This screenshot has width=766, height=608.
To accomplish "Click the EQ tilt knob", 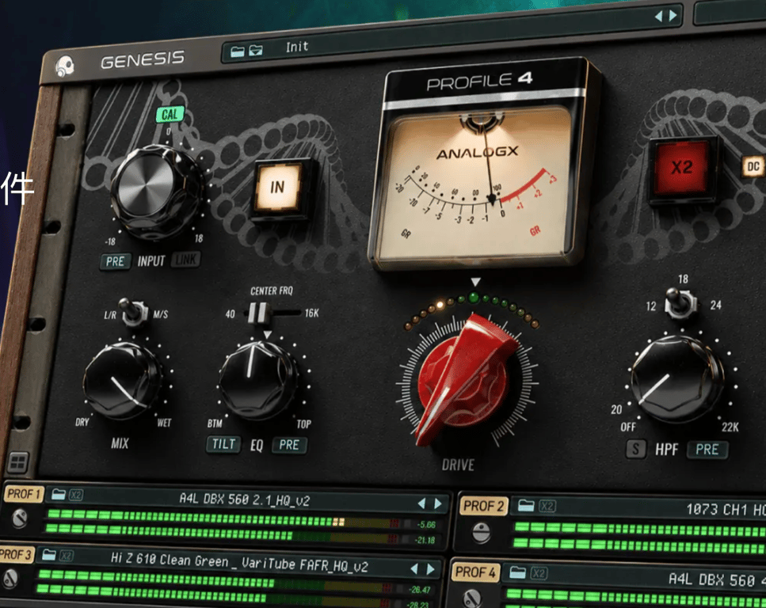I will (x=257, y=379).
